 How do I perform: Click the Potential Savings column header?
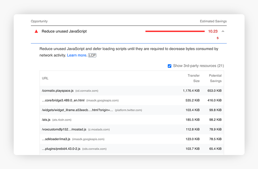(x=215, y=78)
